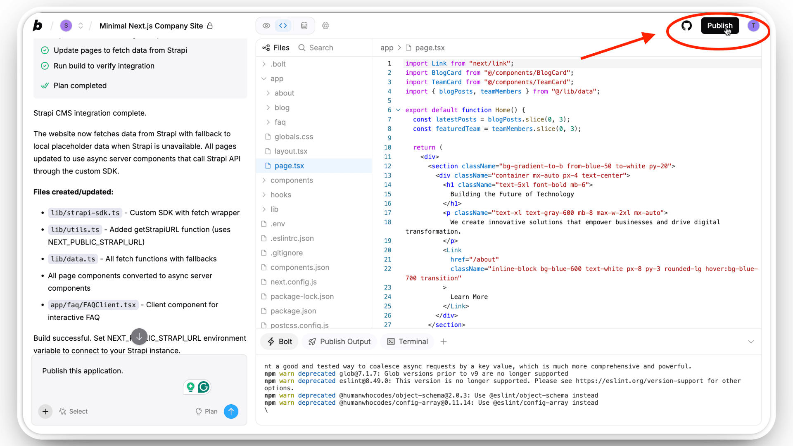793x446 pixels.
Task: Click the Grammarly icon in prompt box
Action: (x=204, y=387)
